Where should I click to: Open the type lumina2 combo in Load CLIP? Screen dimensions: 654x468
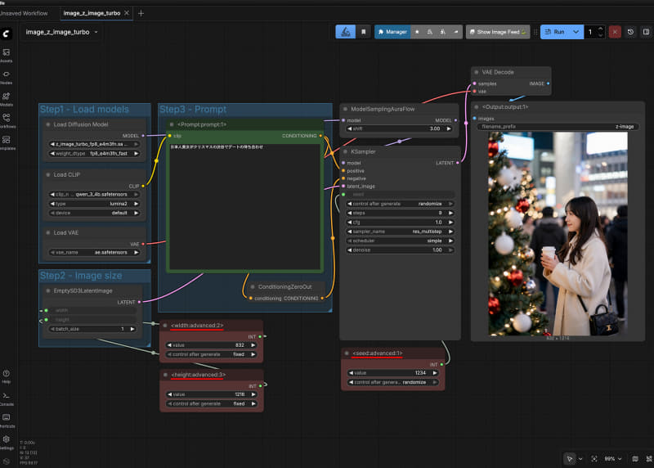click(94, 204)
